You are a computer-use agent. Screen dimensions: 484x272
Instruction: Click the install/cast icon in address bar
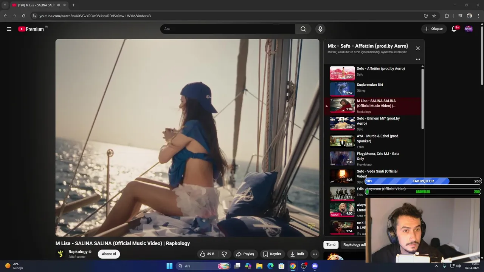426,16
